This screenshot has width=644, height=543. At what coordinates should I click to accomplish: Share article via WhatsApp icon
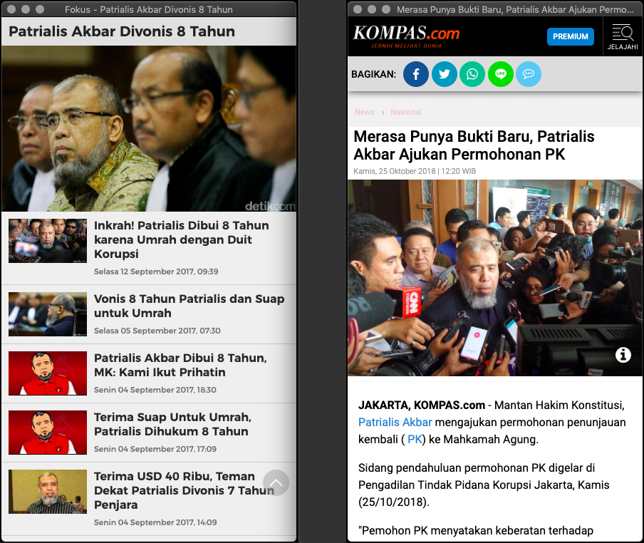tap(472, 74)
